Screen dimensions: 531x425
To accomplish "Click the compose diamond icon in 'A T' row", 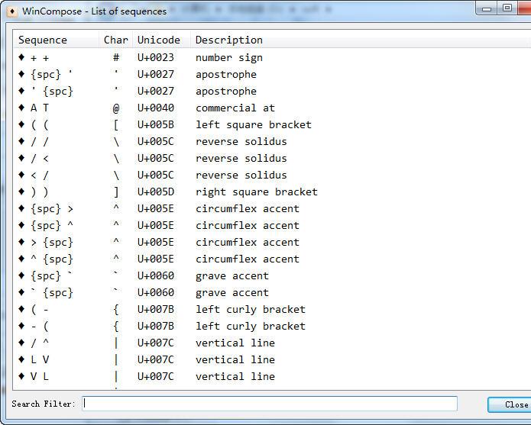I will (x=21, y=108).
